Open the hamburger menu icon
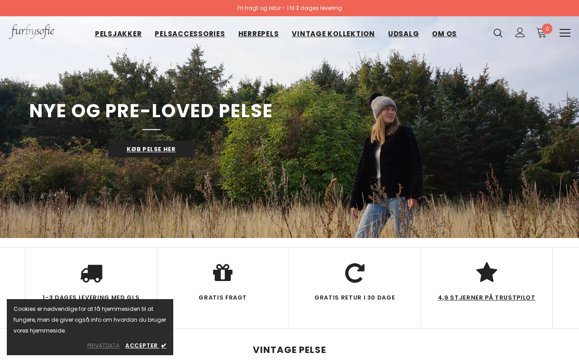This screenshot has height=362, width=579. coord(565,33)
